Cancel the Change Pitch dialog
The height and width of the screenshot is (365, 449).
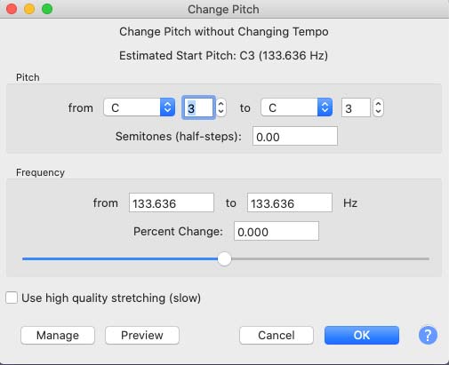(x=277, y=336)
